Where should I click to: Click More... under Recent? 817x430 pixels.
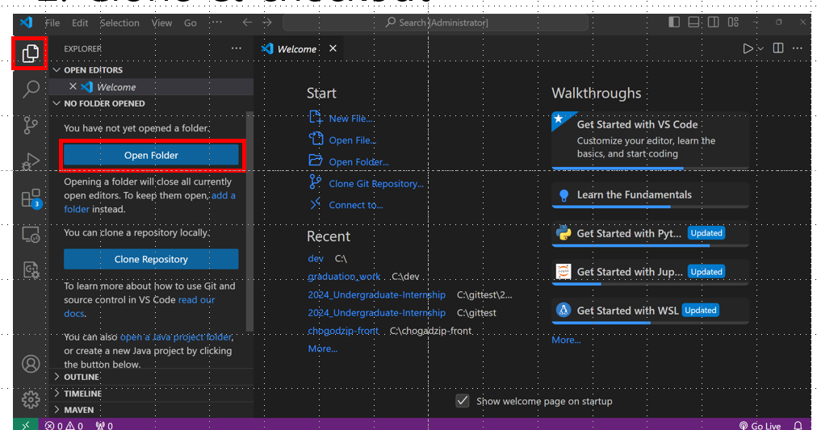click(x=323, y=349)
